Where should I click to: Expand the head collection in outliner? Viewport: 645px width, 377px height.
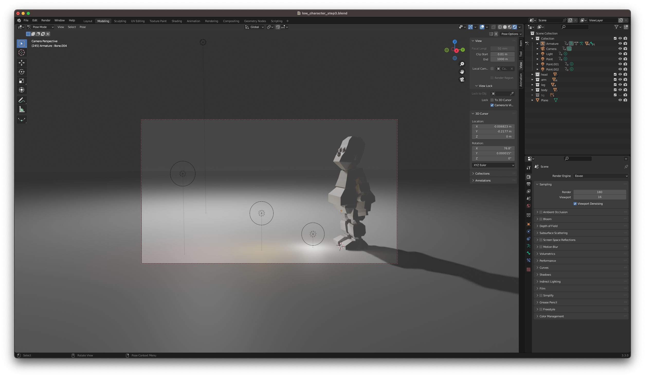(532, 75)
